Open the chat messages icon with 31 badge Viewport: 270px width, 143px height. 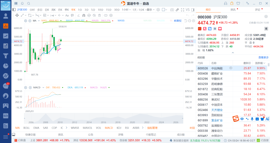click(6, 86)
